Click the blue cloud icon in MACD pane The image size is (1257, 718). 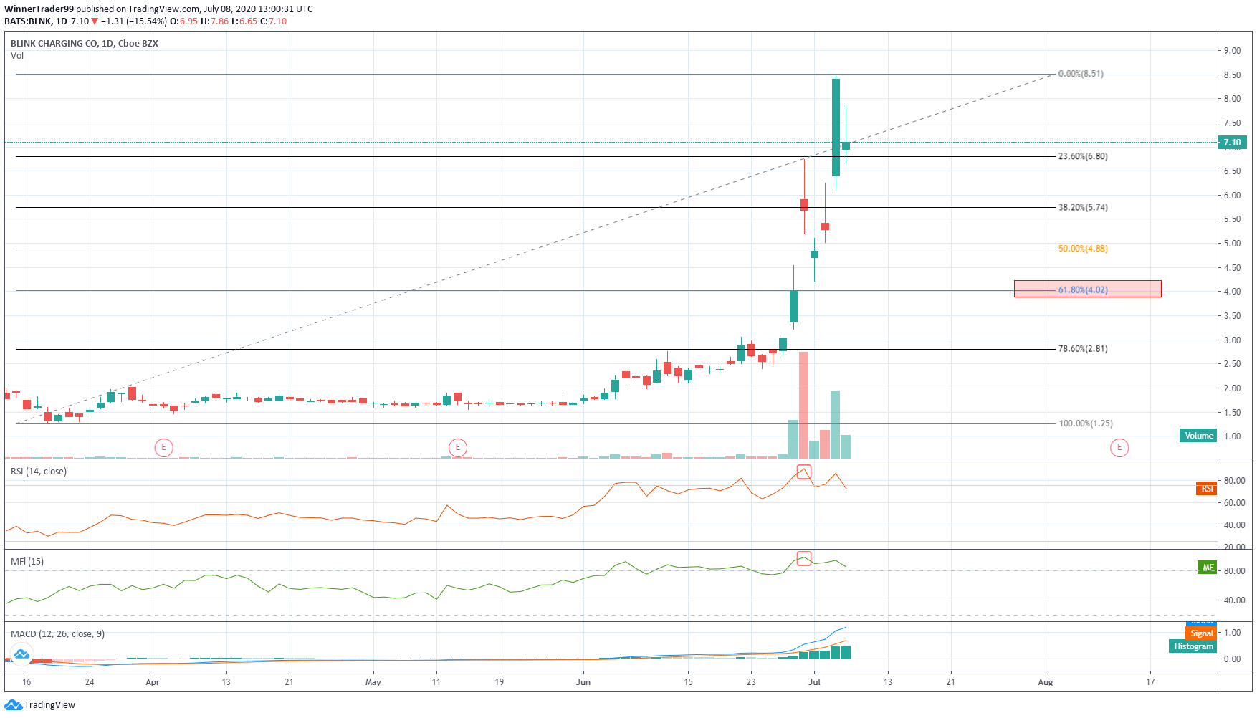point(21,654)
